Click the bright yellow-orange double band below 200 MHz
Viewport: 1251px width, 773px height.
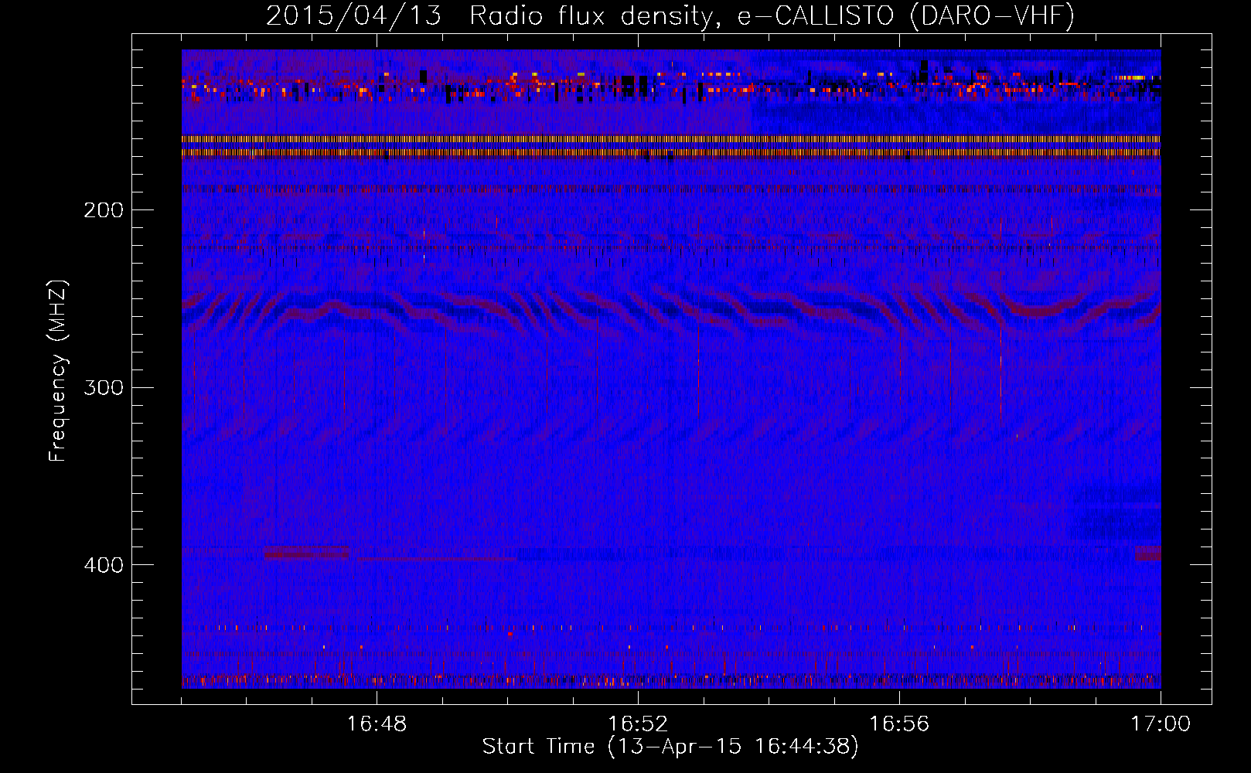click(x=671, y=146)
